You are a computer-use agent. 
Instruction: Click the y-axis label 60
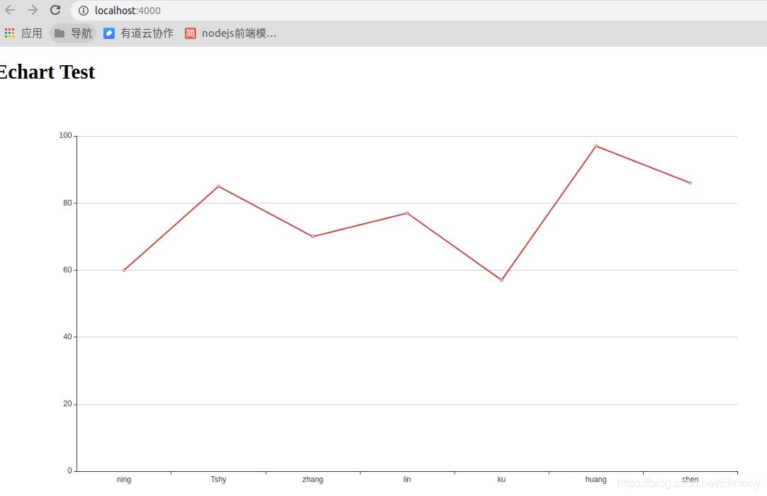[67, 270]
